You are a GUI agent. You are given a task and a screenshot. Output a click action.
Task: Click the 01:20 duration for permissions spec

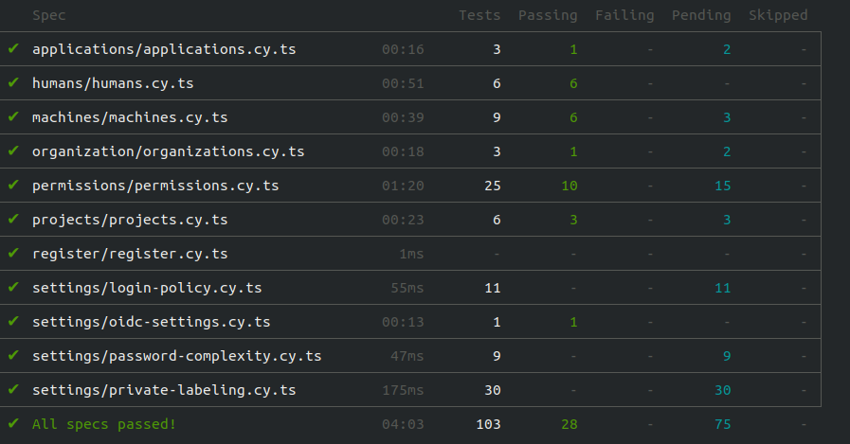point(403,186)
